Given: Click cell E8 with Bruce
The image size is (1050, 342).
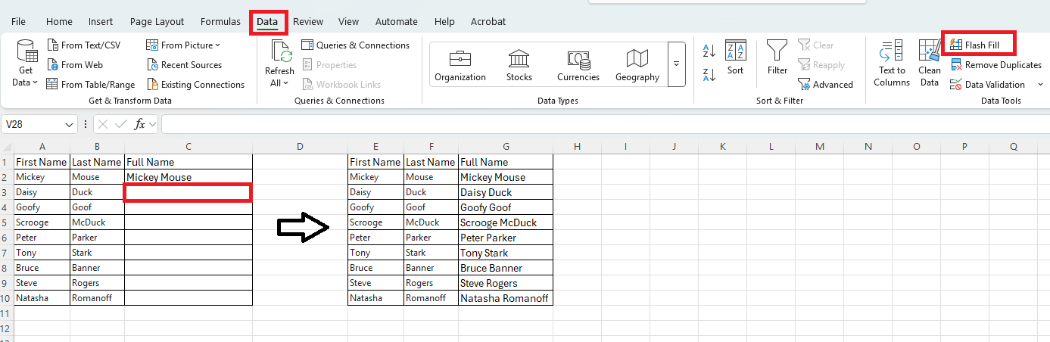Looking at the screenshot, I should 375,268.
